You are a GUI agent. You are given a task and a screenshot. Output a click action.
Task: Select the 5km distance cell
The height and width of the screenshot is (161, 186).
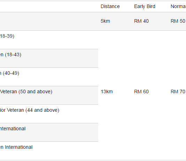105,21
